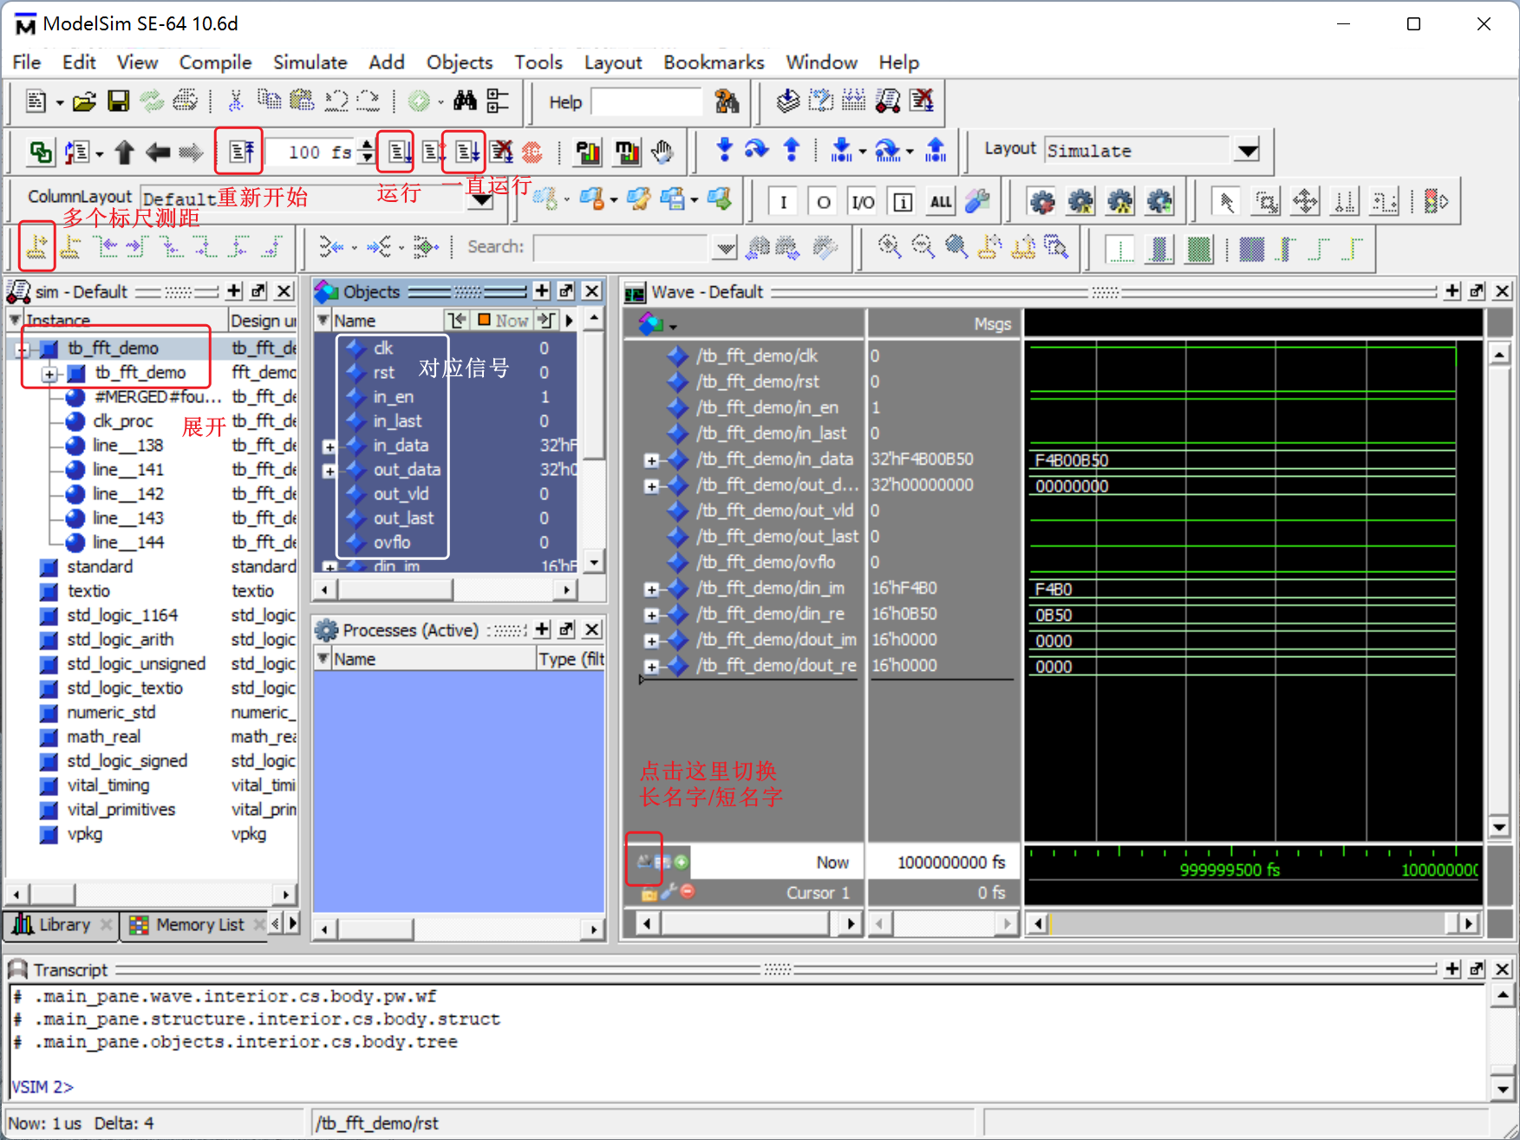Click the Help input field

point(646,102)
